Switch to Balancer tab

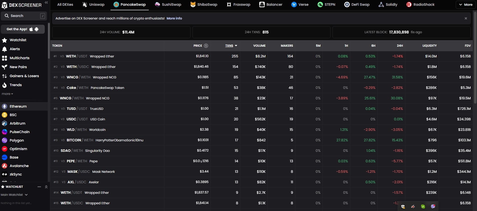[x=271, y=4]
